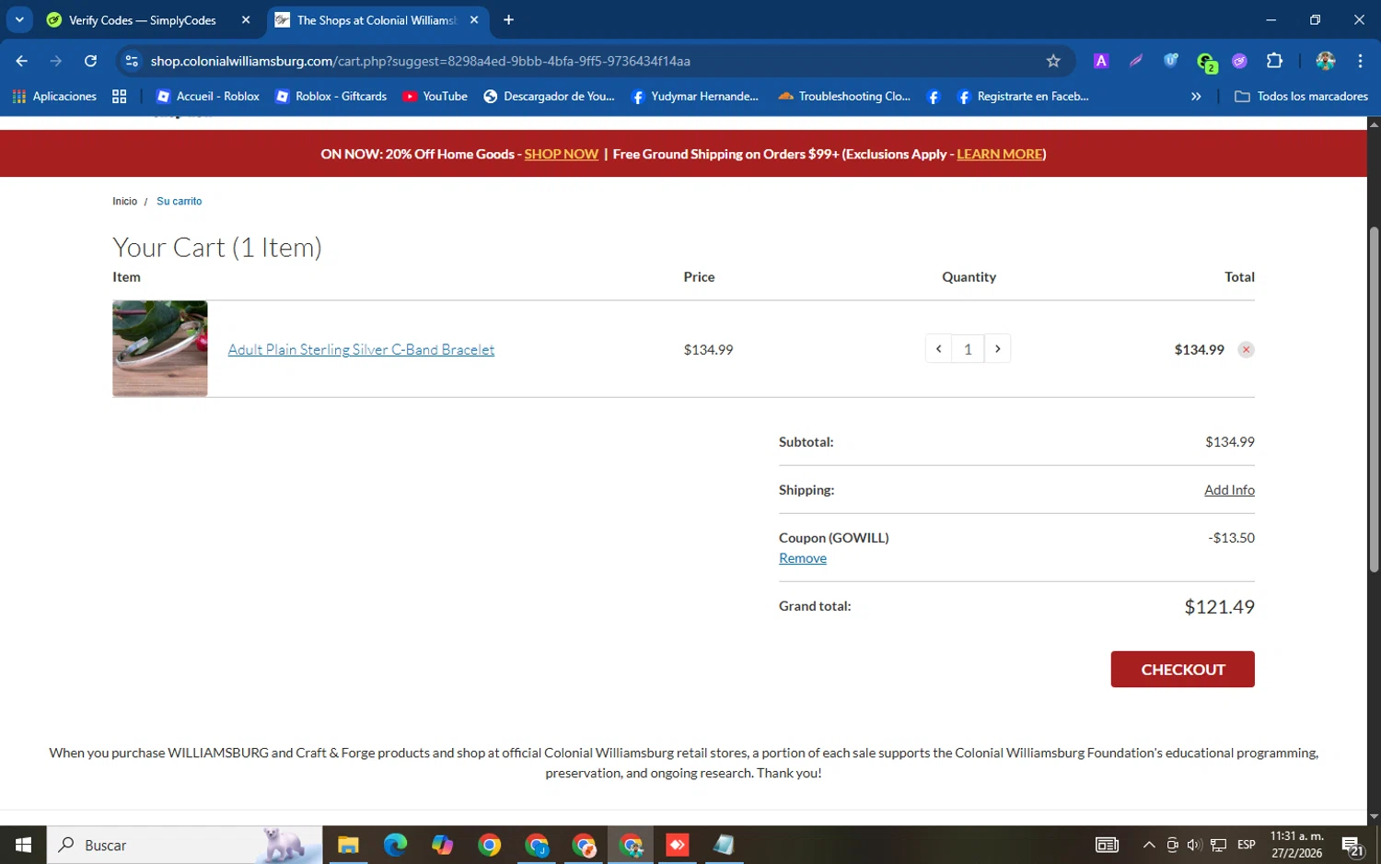1381x864 pixels.
Task: Open the Registrarte en Faceb... bookmark
Action: point(1022,96)
